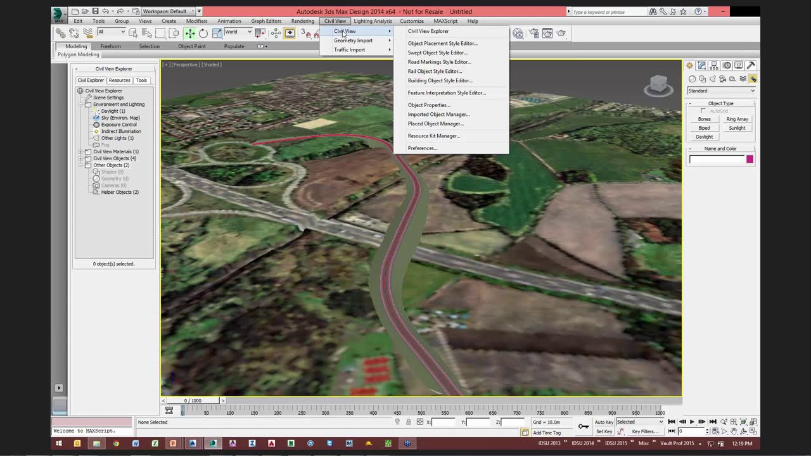Click the Windows Start button on taskbar
The width and height of the screenshot is (811, 456).
(x=58, y=443)
